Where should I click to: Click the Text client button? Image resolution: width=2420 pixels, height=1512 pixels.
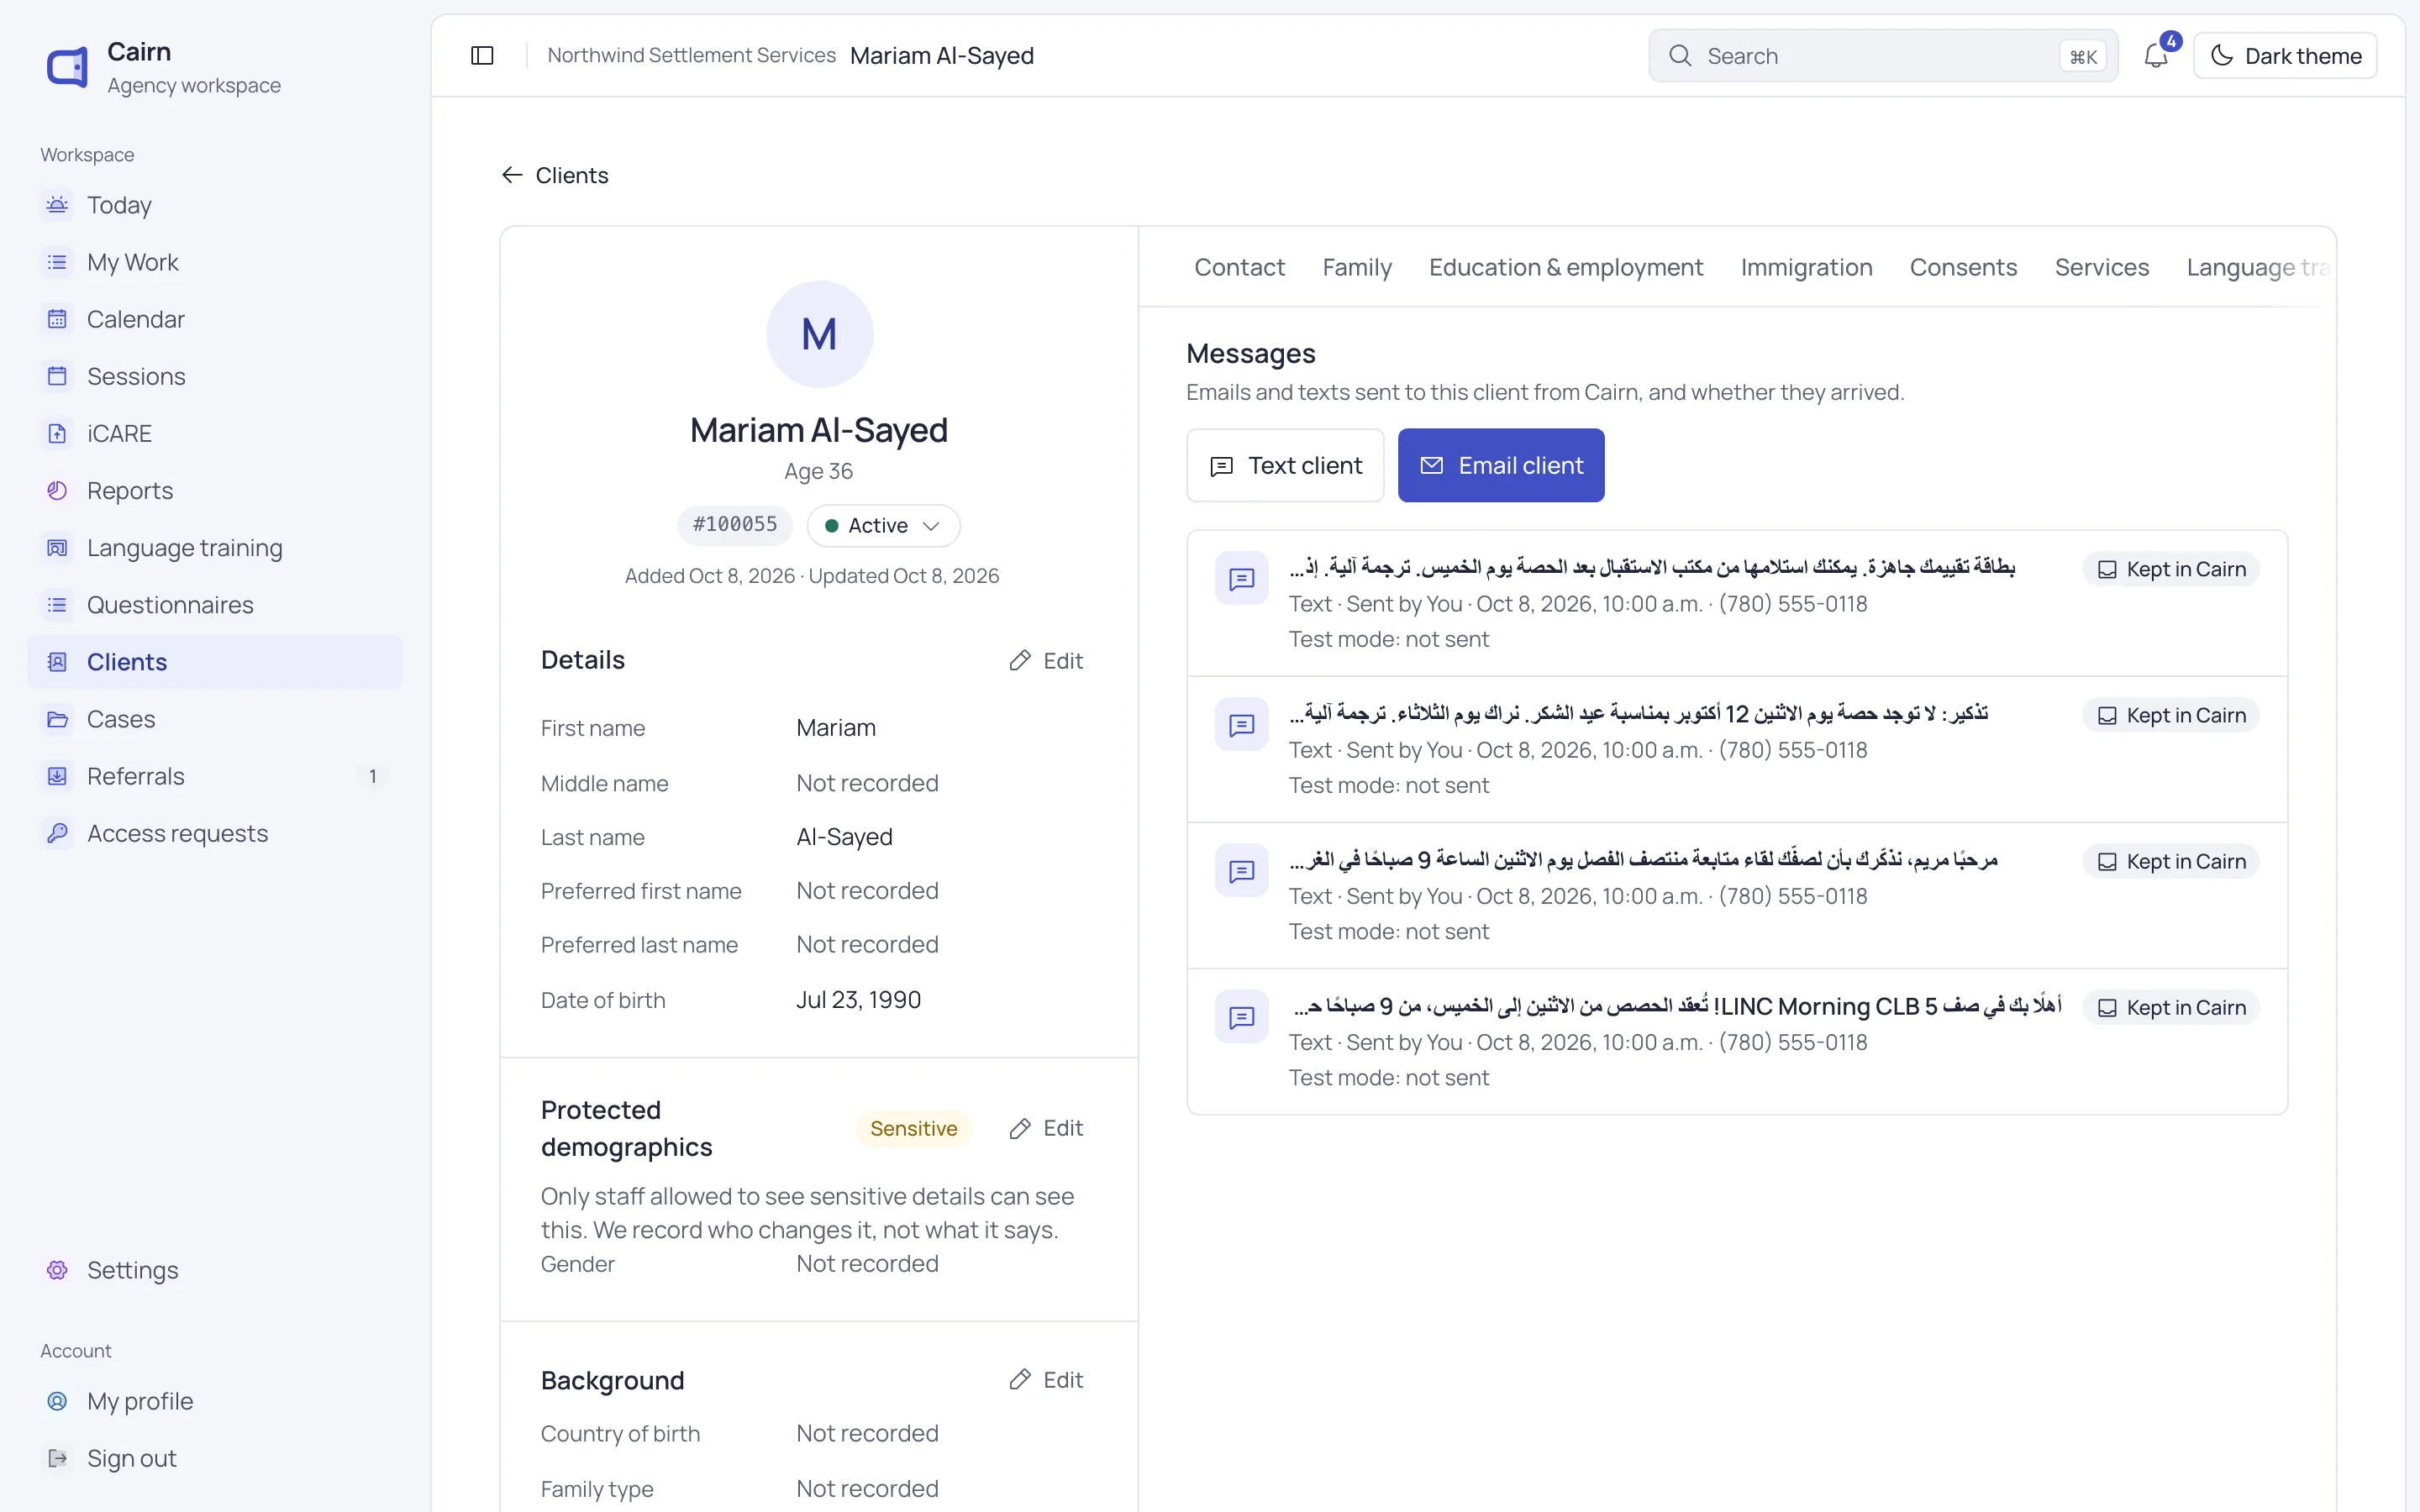tap(1285, 466)
